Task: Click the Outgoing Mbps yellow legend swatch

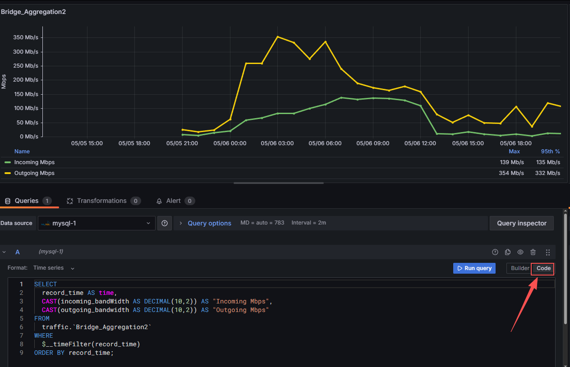Action: point(8,173)
